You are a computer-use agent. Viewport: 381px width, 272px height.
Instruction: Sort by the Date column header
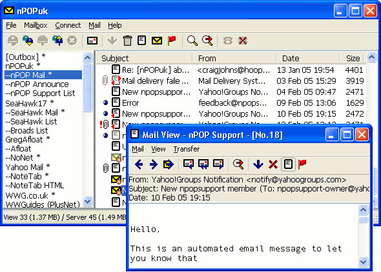(x=308, y=58)
